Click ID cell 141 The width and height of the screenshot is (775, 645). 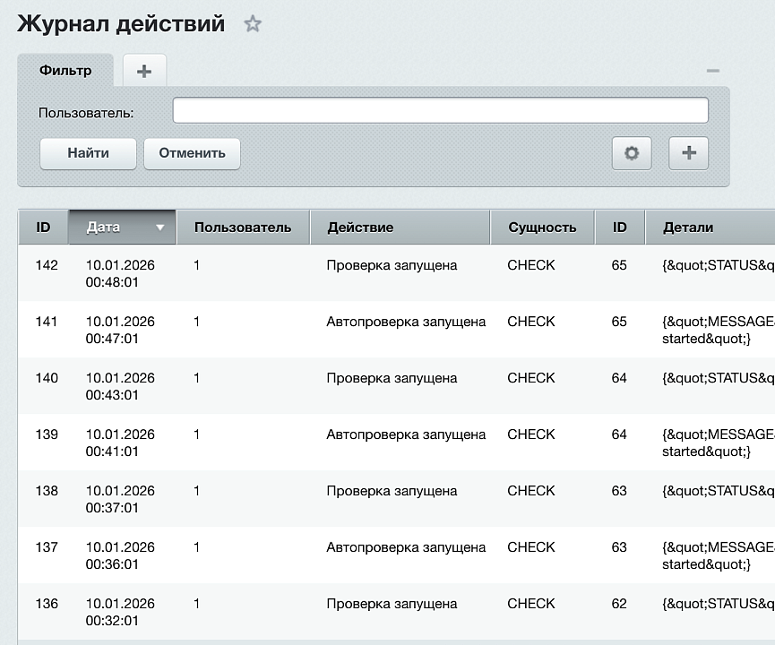click(47, 322)
